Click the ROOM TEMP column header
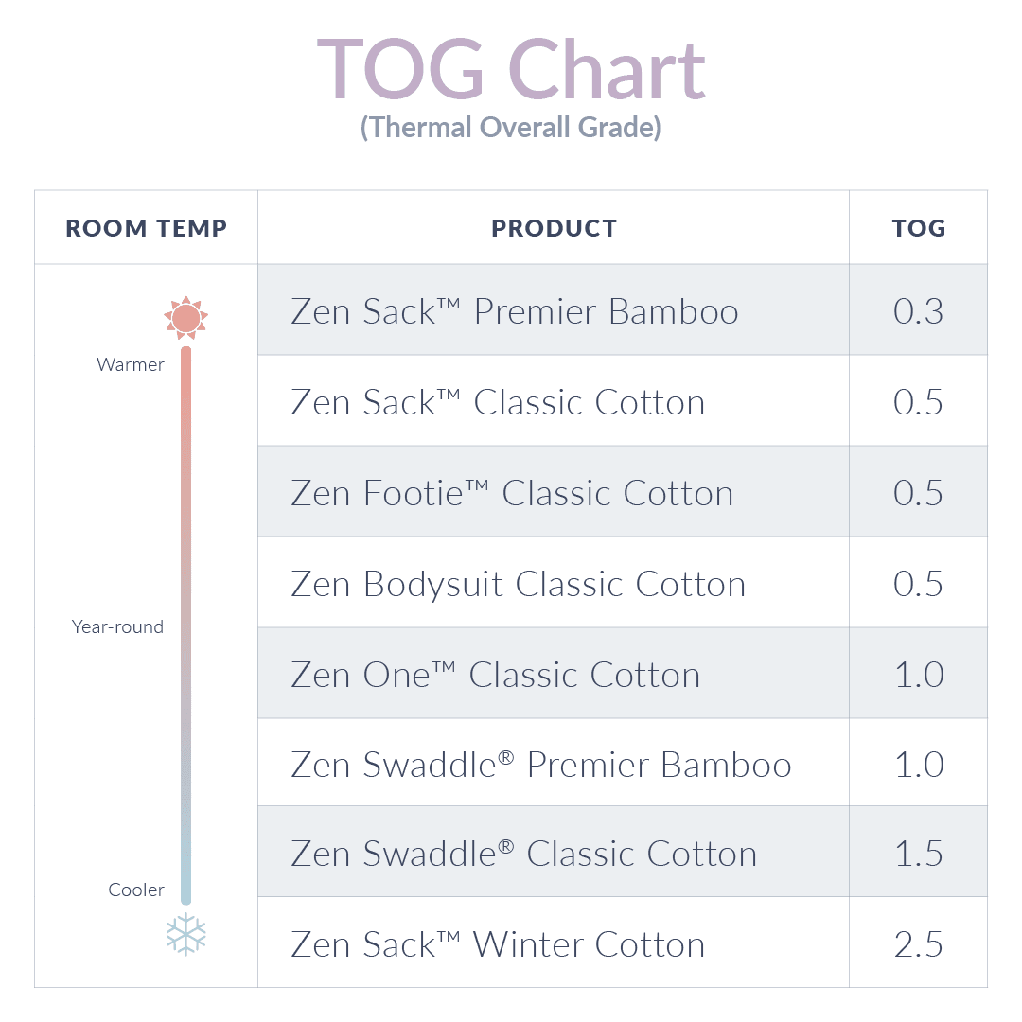 coord(147,228)
